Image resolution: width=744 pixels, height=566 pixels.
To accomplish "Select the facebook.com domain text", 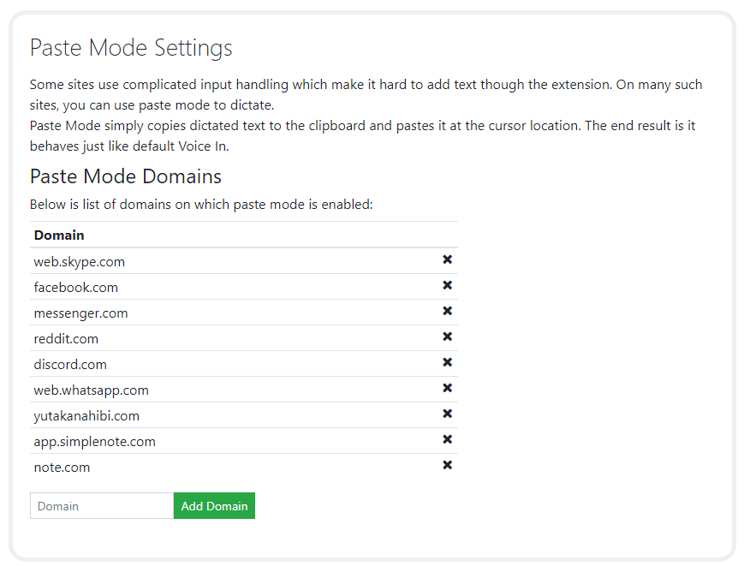I will click(76, 288).
